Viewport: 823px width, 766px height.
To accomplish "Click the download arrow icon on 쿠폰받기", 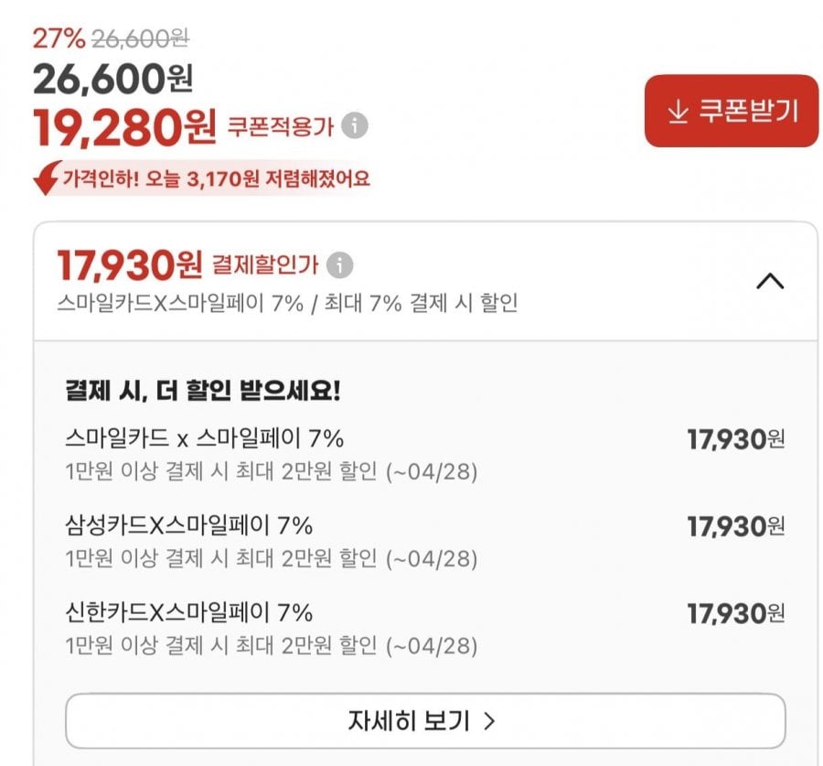I will tap(677, 112).
